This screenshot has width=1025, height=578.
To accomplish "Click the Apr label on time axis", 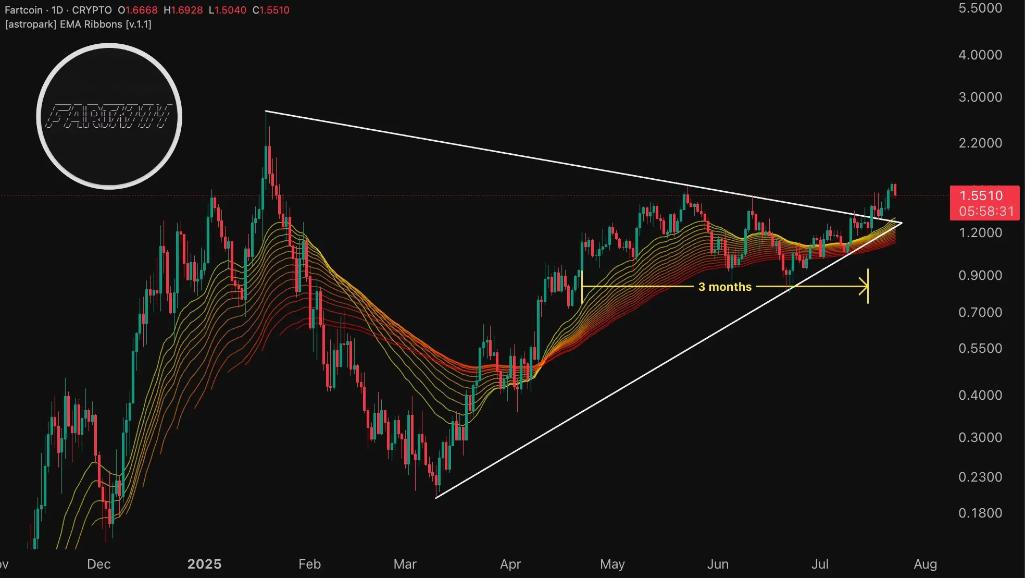I will click(510, 564).
